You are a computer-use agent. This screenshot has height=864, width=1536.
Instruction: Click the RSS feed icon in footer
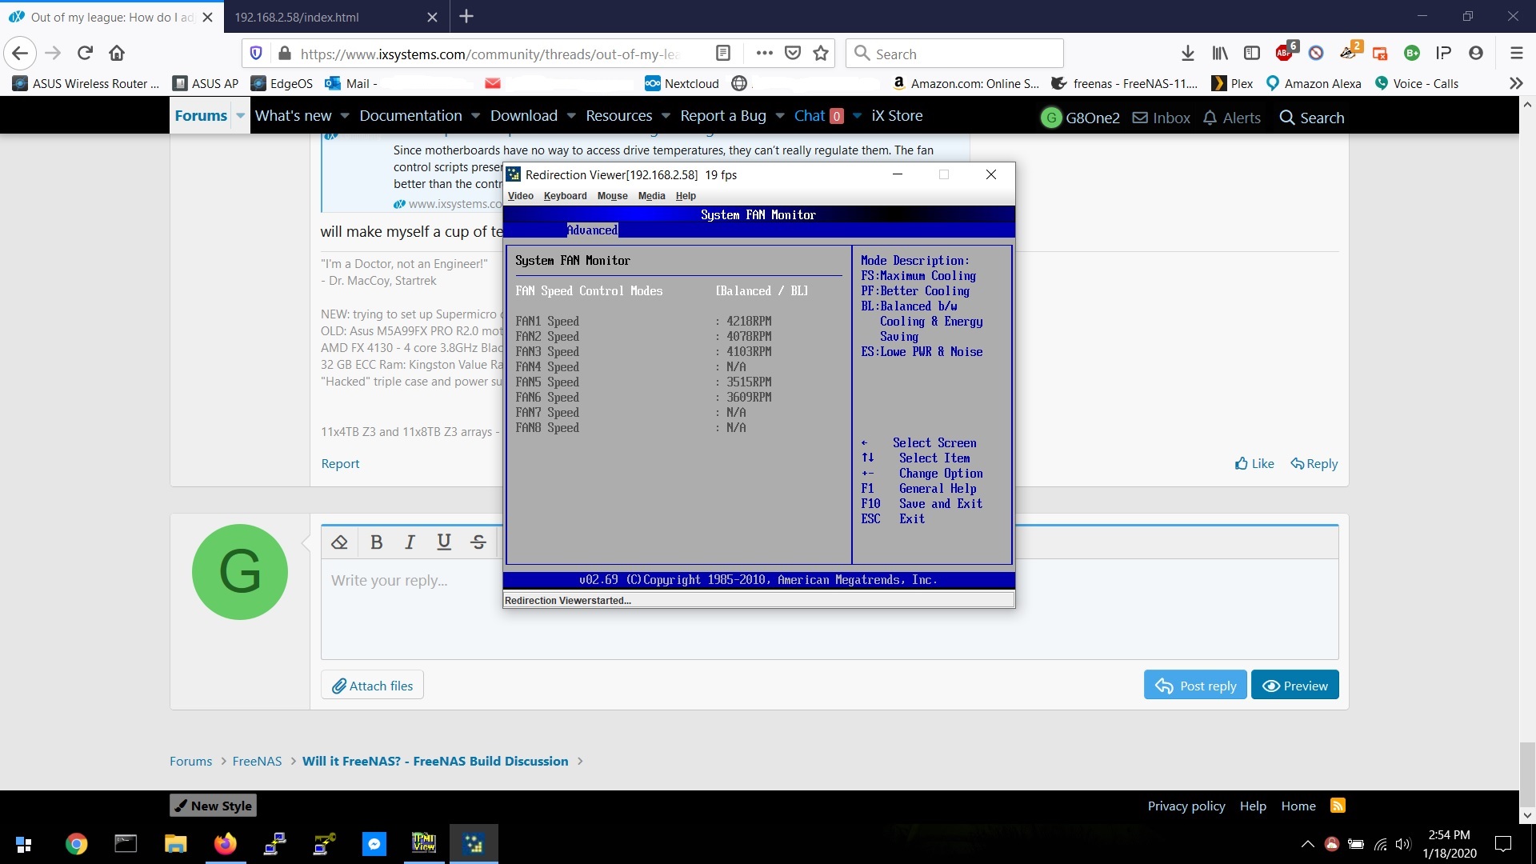pyautogui.click(x=1338, y=806)
